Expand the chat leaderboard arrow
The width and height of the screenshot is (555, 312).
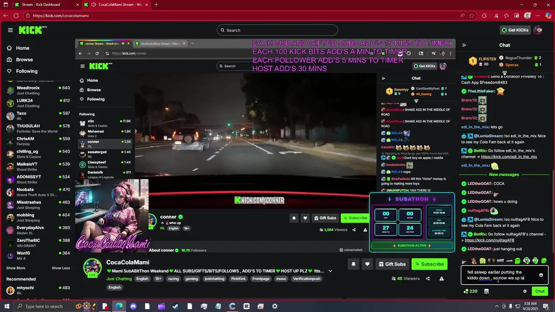505,73
